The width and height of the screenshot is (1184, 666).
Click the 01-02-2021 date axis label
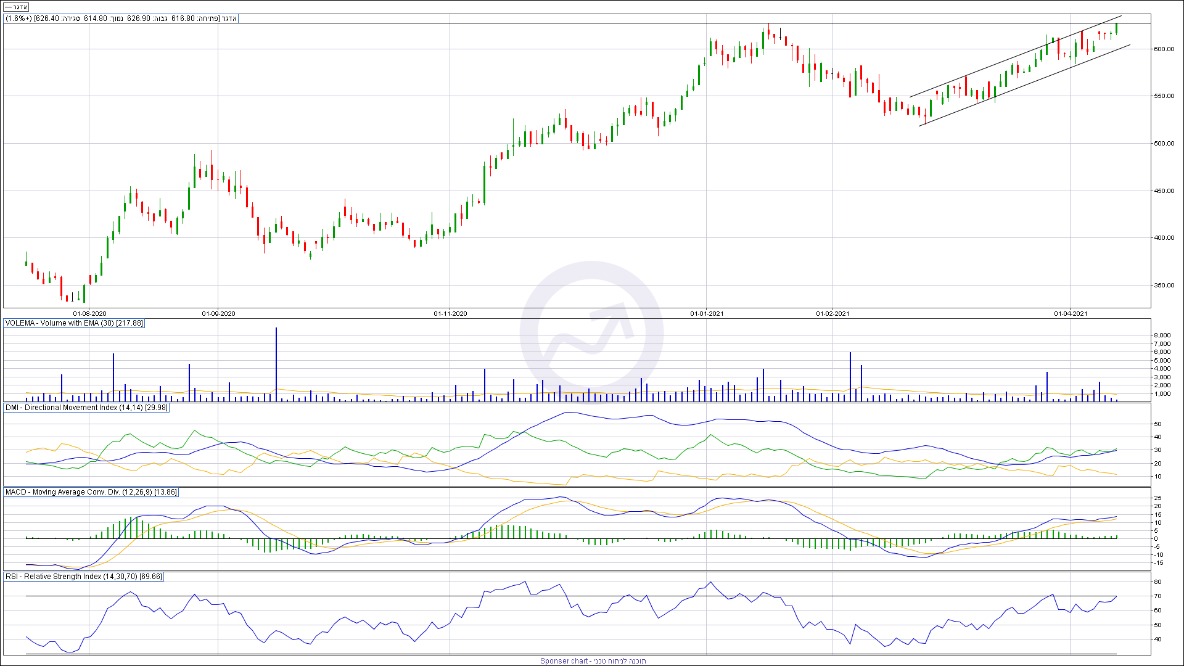[x=832, y=314]
